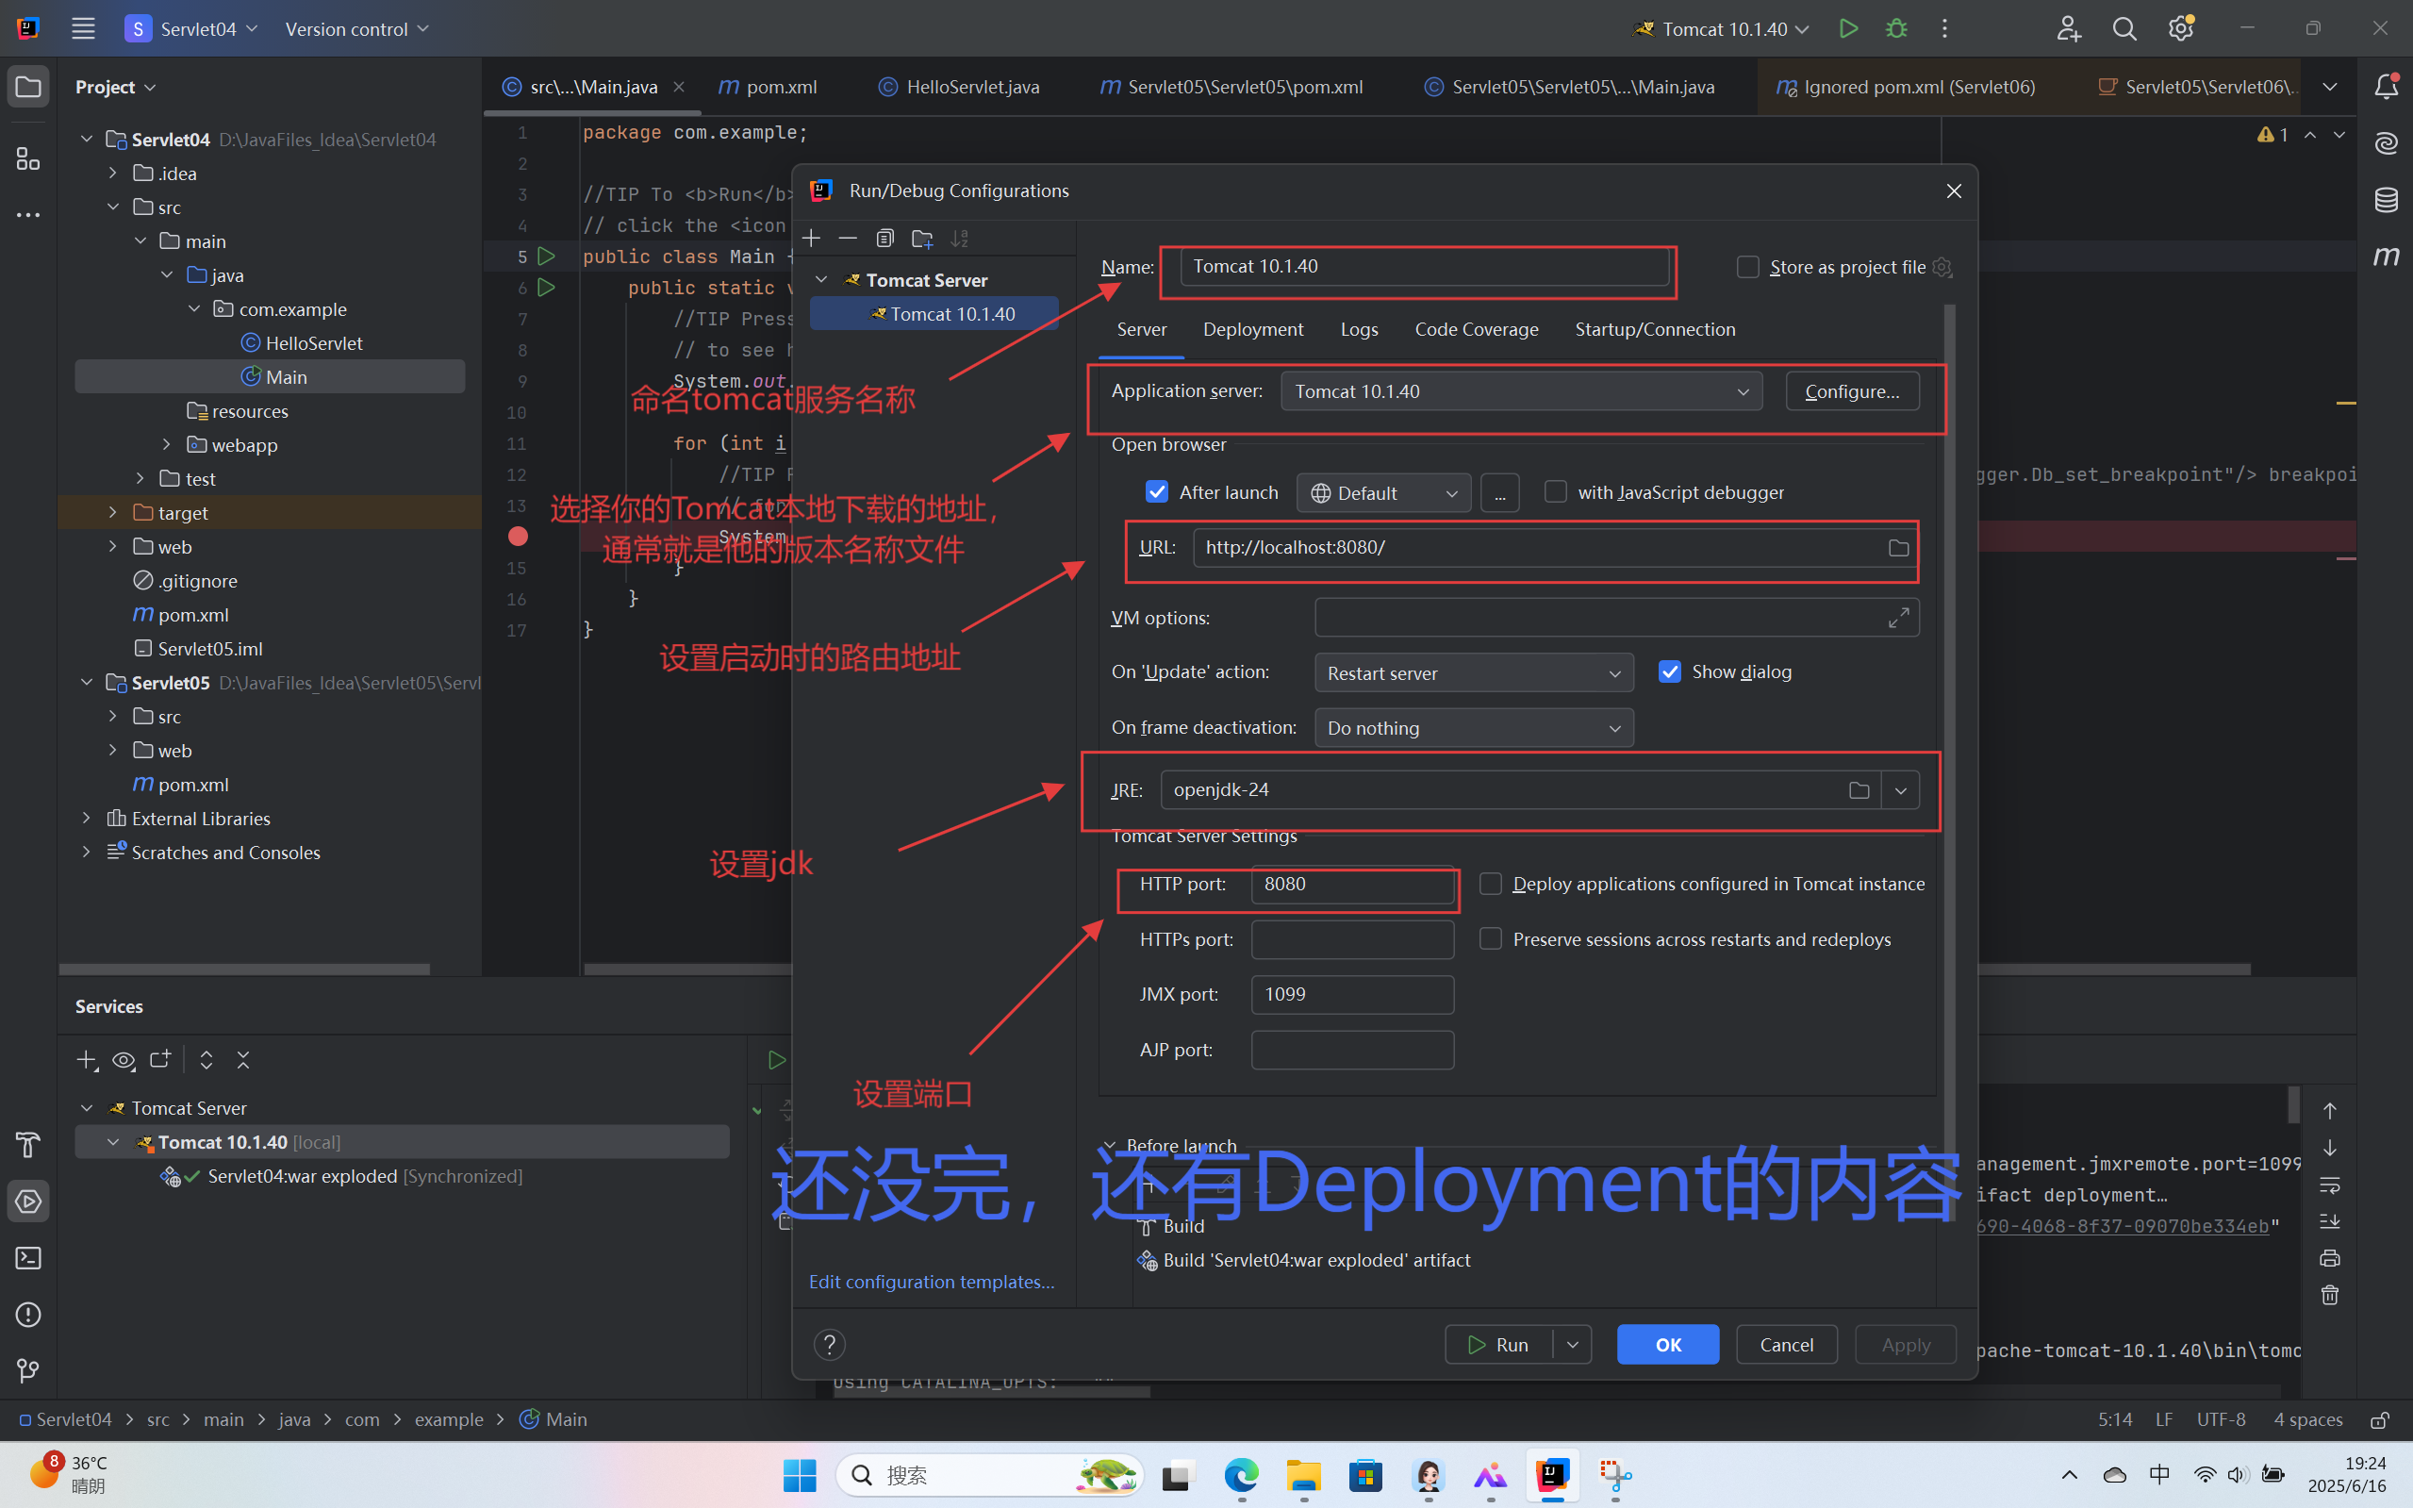The width and height of the screenshot is (2413, 1508).
Task: Open the Maven panel from right sidebar
Action: coord(2386,256)
